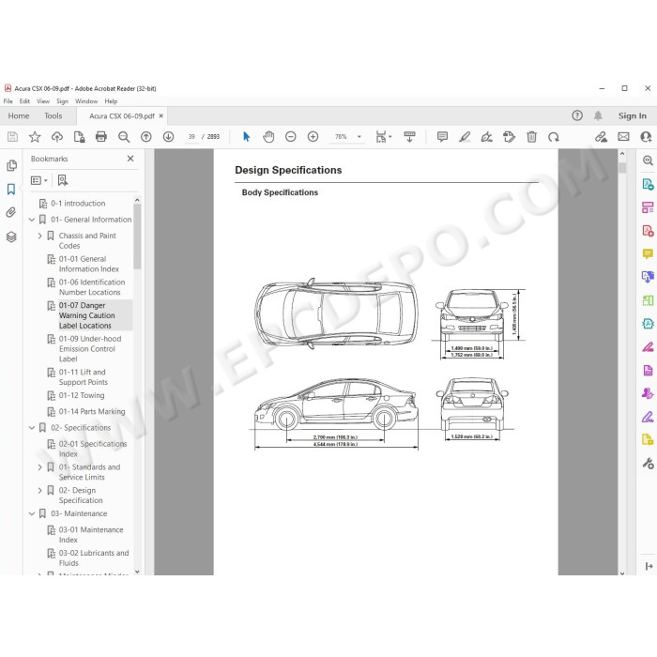657x657 pixels.
Task: Open the fit page options icon
Action: pyautogui.click(x=383, y=137)
